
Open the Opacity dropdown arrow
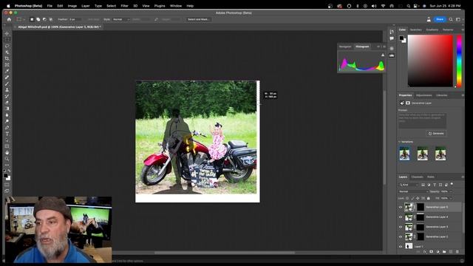(x=451, y=191)
